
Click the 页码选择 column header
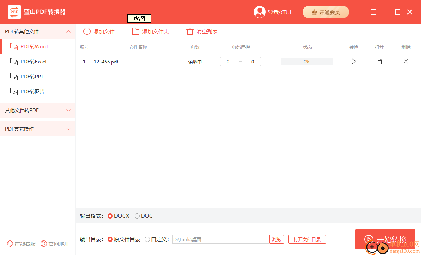click(x=241, y=47)
